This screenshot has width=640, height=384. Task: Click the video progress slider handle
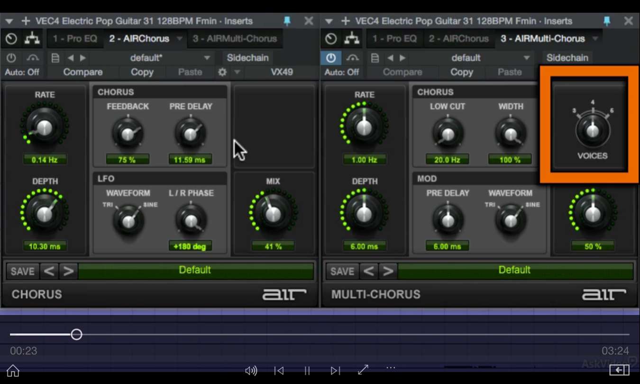click(76, 335)
